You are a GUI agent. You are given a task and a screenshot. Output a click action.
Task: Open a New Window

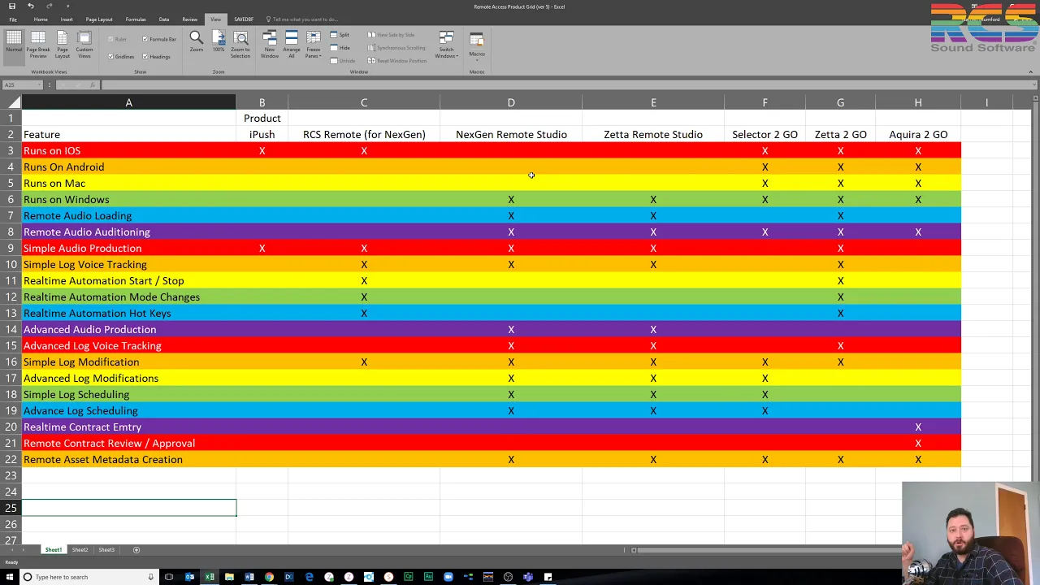point(270,45)
